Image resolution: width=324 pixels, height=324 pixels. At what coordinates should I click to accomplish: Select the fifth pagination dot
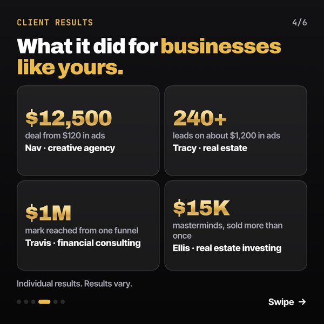[x=56, y=302]
